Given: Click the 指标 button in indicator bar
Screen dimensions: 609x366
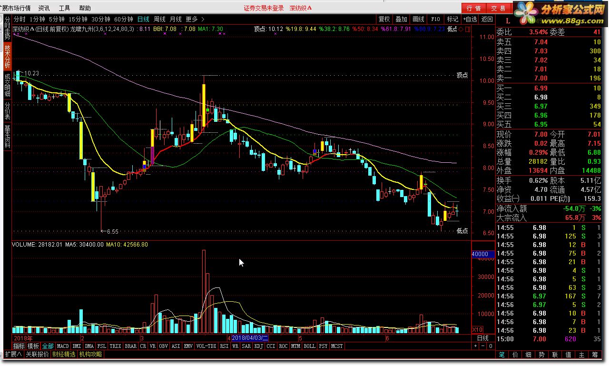Looking at the screenshot, I should (x=19, y=346).
